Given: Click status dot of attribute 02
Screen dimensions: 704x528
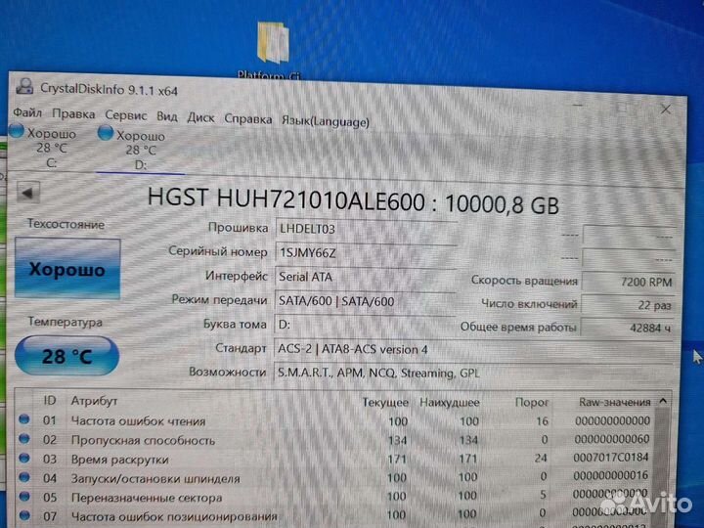Looking at the screenshot, I should (24, 439).
